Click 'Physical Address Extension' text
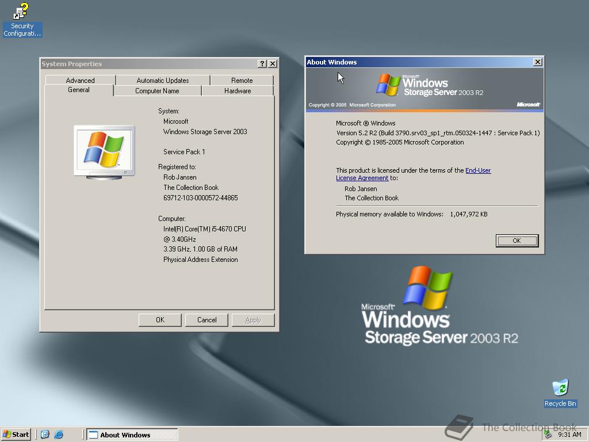 [x=201, y=260]
